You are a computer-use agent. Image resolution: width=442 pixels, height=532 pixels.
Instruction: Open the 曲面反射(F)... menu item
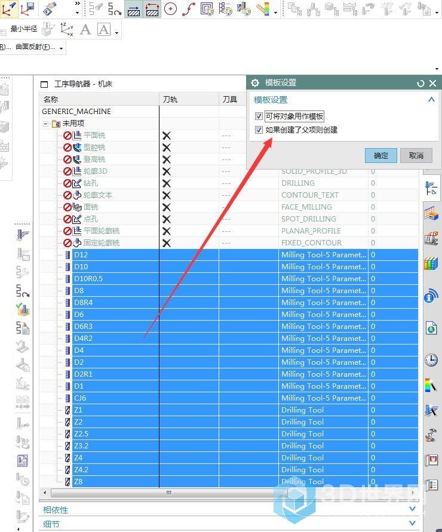(x=36, y=47)
